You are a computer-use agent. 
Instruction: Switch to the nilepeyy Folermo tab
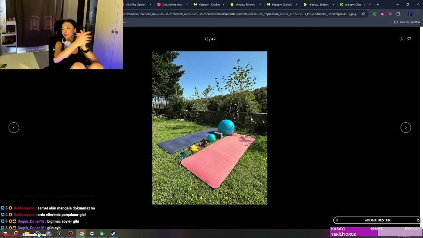click(x=245, y=5)
